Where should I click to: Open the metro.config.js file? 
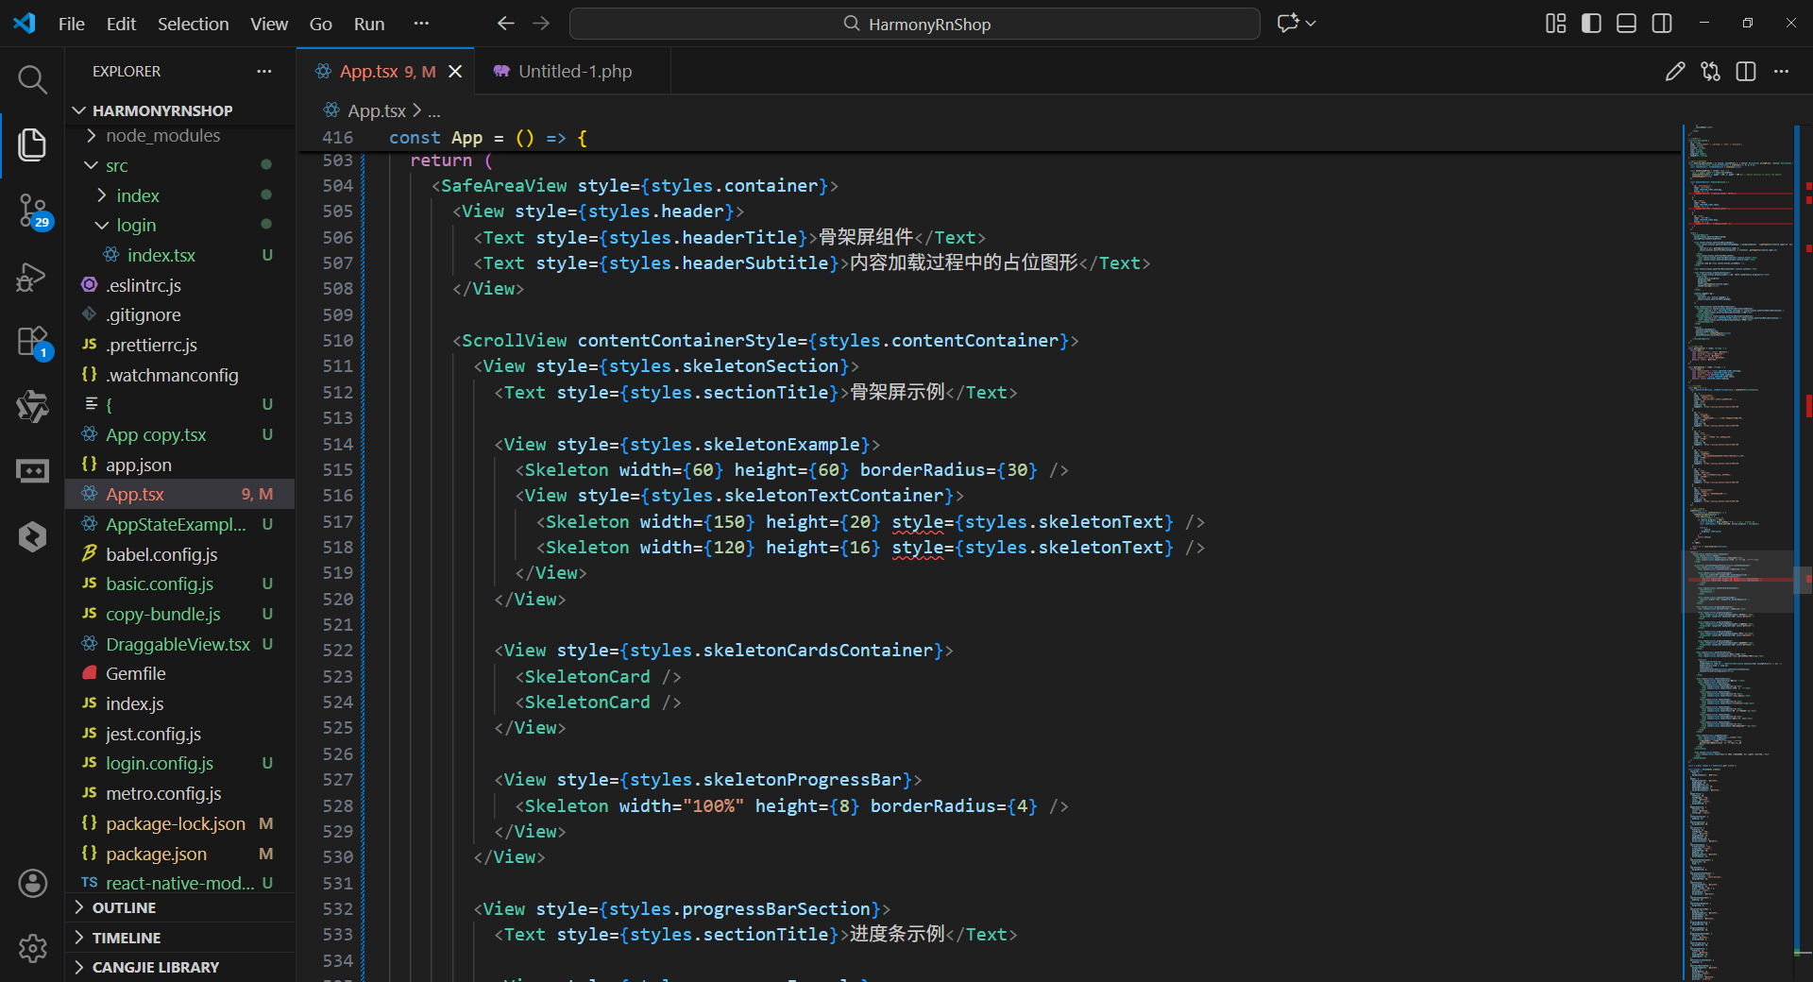pyautogui.click(x=179, y=794)
